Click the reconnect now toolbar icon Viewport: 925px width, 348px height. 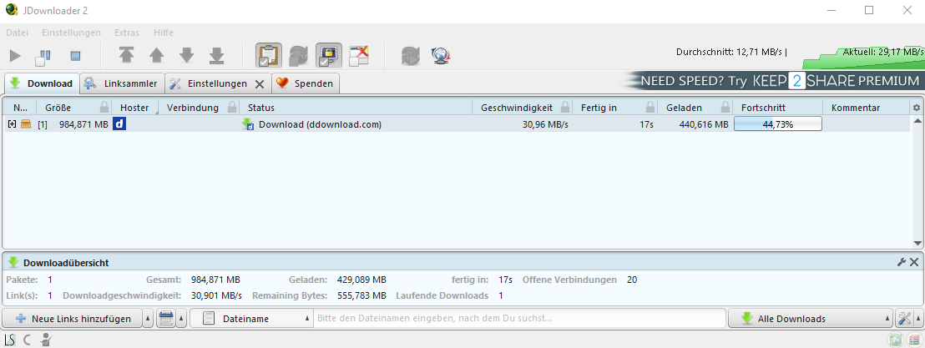pyautogui.click(x=411, y=55)
